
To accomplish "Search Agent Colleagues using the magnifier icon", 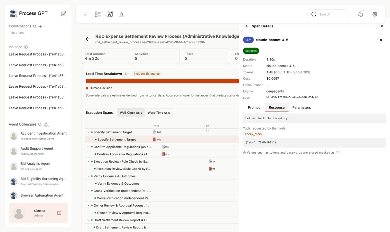I will pyautogui.click(x=40, y=124).
